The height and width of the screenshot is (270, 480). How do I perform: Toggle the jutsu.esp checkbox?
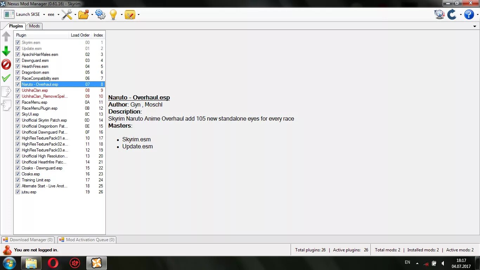tap(18, 192)
